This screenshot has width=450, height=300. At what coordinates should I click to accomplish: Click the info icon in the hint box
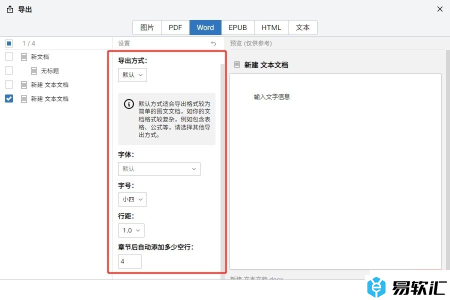click(129, 104)
